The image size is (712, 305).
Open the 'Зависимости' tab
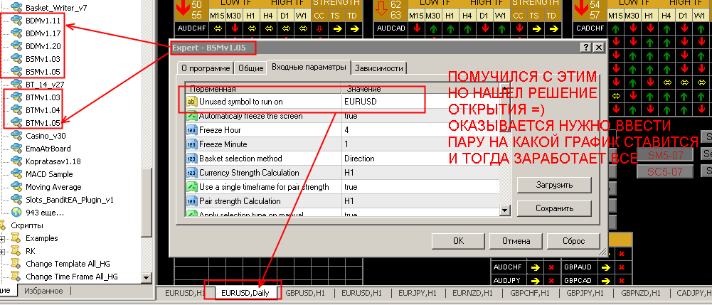[x=378, y=68]
